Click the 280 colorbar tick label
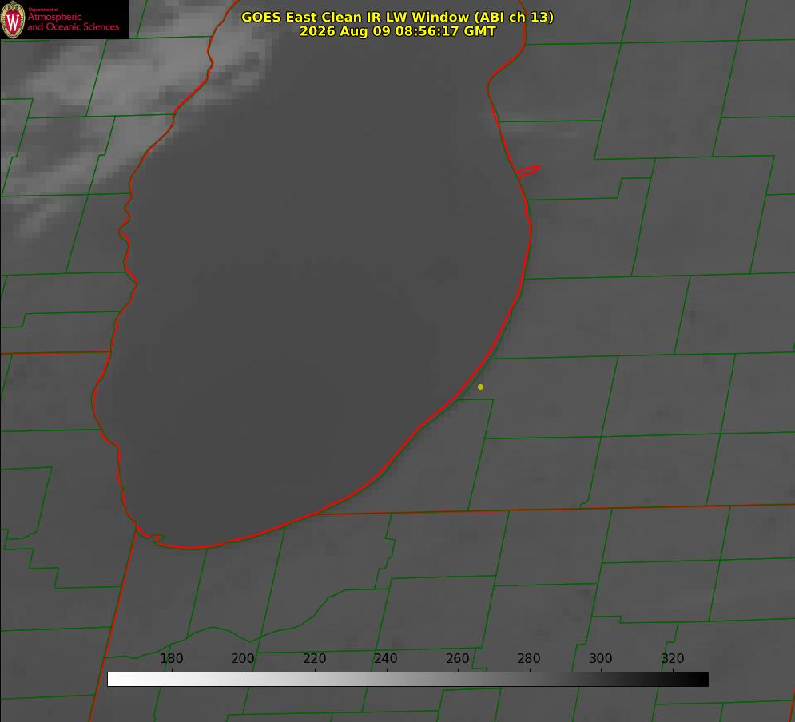 (x=529, y=658)
